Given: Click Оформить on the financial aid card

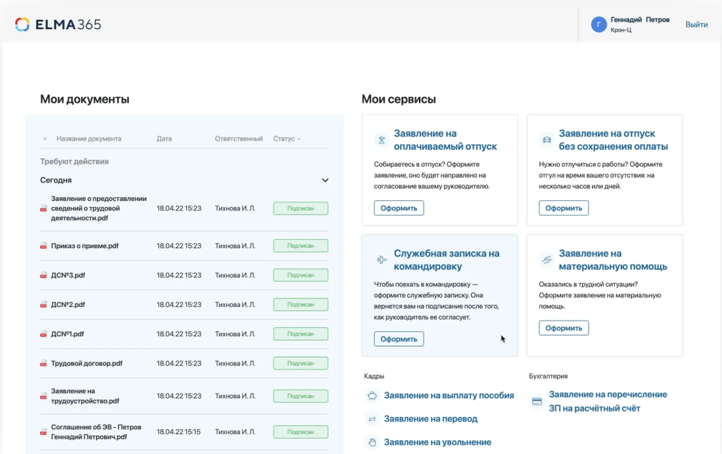Looking at the screenshot, I should tap(564, 327).
